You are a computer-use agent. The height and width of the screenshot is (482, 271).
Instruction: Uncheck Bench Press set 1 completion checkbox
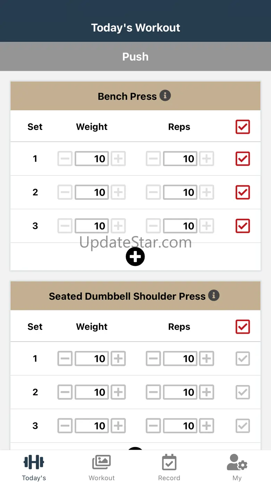[243, 159]
